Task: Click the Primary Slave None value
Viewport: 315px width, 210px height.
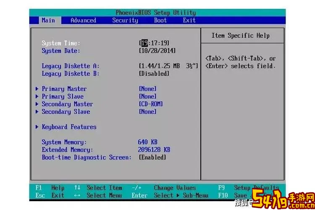Action: pos(148,96)
